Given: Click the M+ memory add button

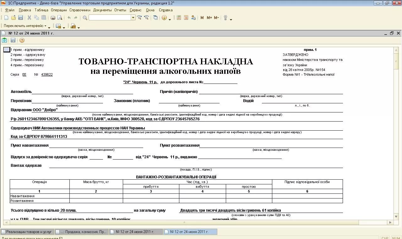Looking at the screenshot, I should tap(209, 18).
